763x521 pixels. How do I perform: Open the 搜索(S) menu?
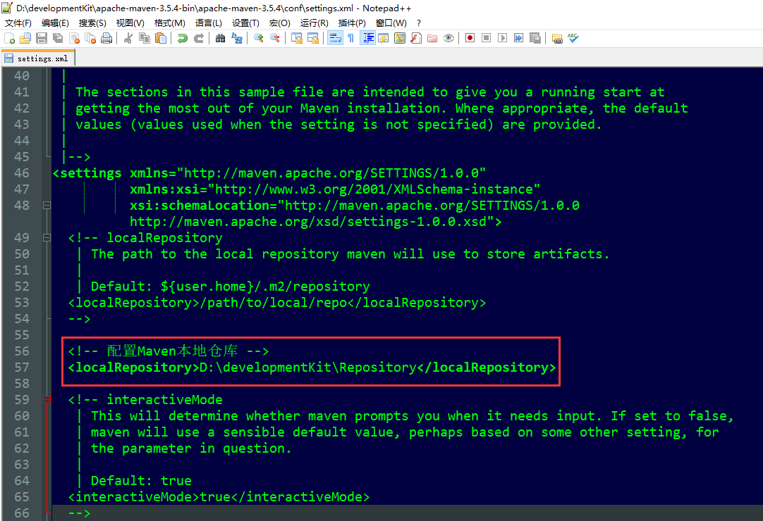[92, 23]
